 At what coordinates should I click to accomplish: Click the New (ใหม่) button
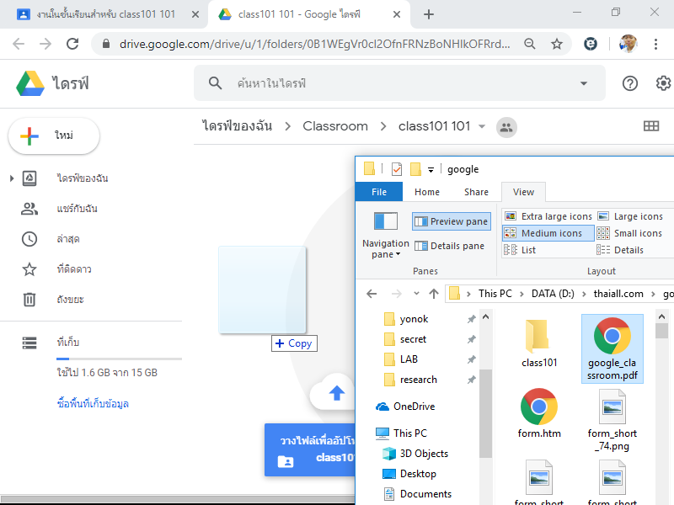click(x=54, y=136)
